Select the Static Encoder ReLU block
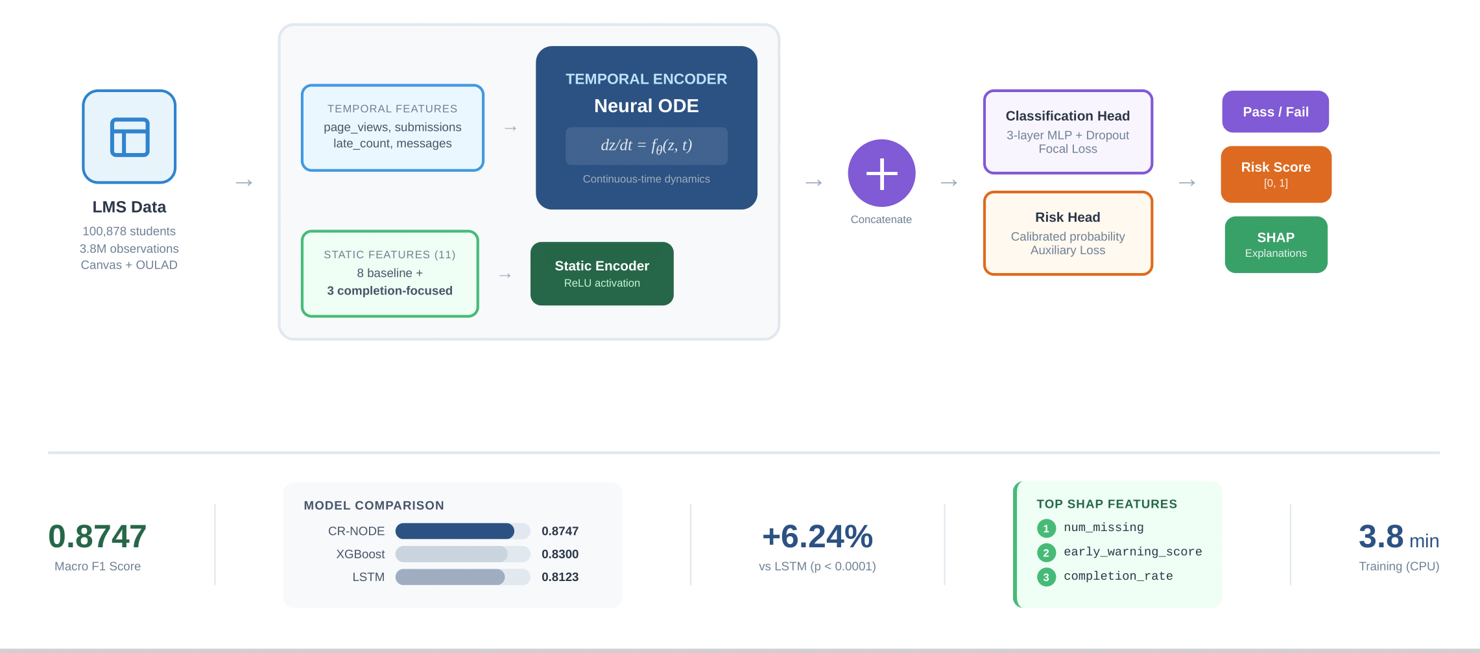Screen dimensions: 1480x653 click(601, 274)
